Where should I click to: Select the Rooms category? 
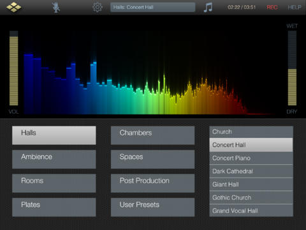tap(54, 183)
